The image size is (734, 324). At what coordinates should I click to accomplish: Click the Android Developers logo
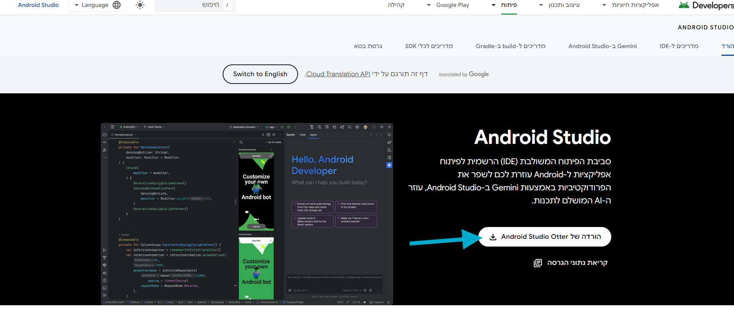point(706,5)
